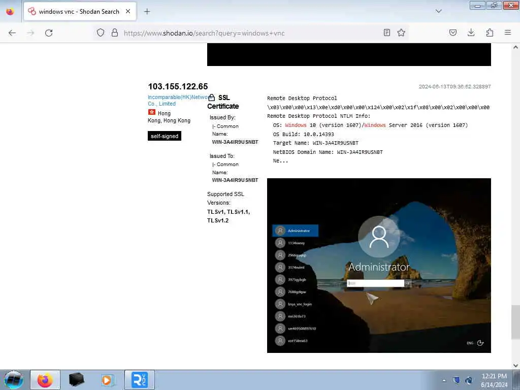
Task: Close the windows vnc Shodan Search tab
Action: pyautogui.click(x=128, y=11)
